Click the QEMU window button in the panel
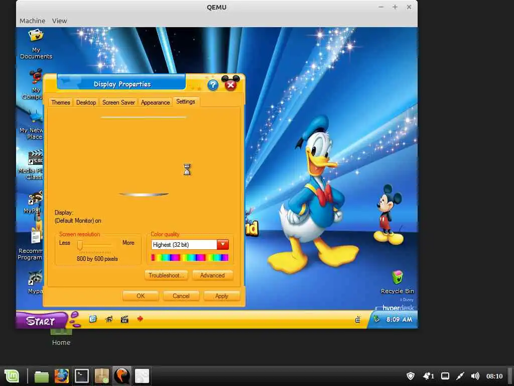The image size is (514, 386). 121,376
